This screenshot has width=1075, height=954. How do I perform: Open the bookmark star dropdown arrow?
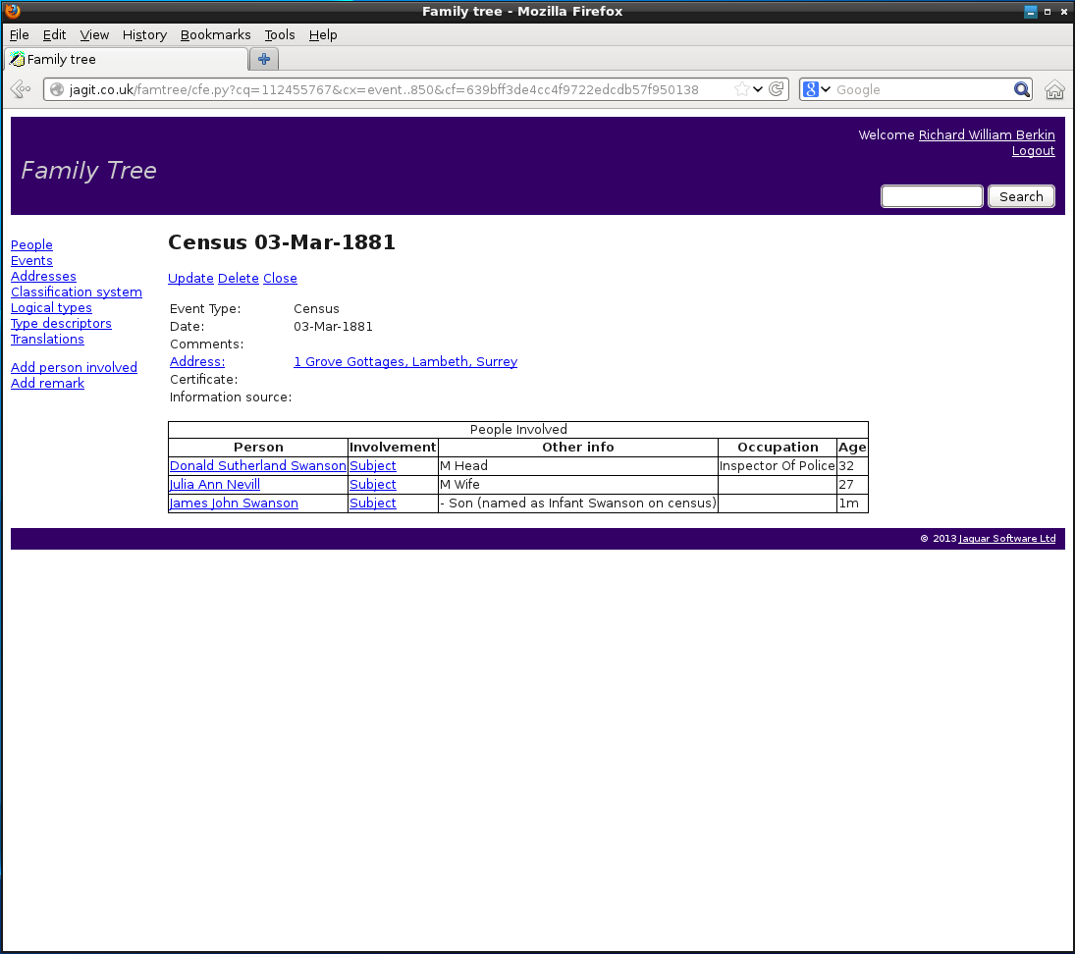757,89
